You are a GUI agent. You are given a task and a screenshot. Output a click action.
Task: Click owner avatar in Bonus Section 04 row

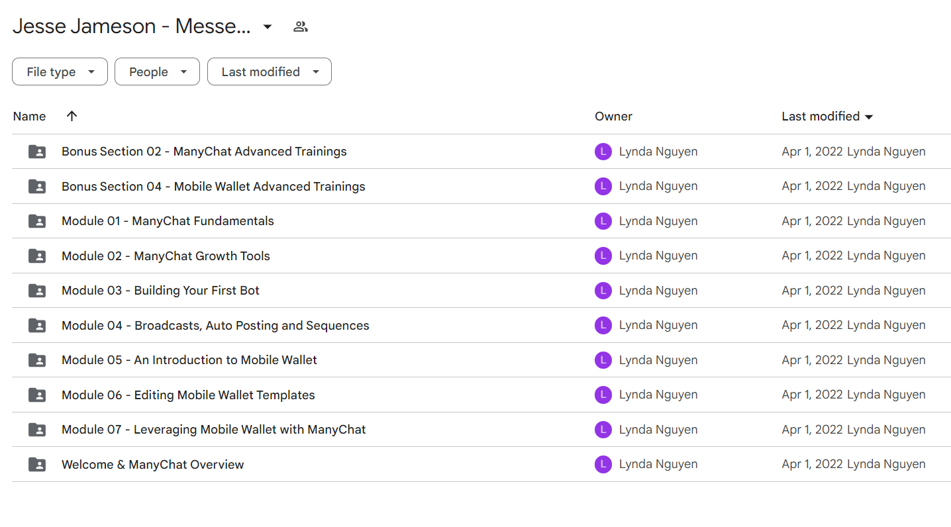603,187
